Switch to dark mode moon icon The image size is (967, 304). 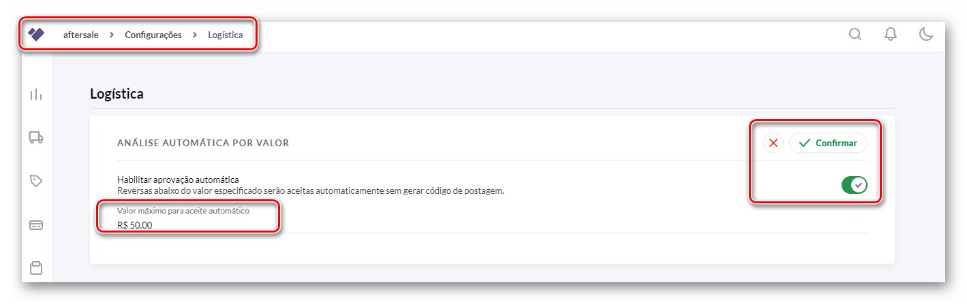click(926, 34)
